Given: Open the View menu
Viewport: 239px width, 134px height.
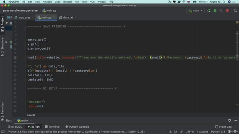Looking at the screenshot, I should [x=37, y=1].
